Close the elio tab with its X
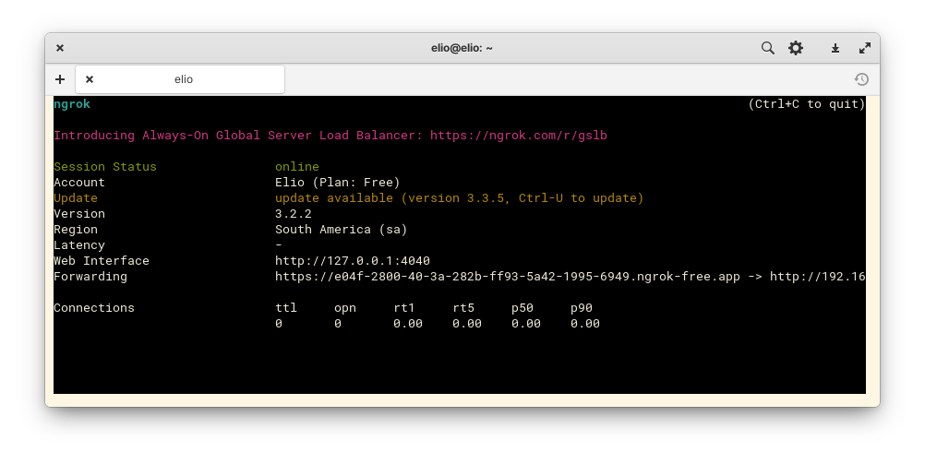Image resolution: width=925 pixels, height=464 pixels. click(x=90, y=79)
